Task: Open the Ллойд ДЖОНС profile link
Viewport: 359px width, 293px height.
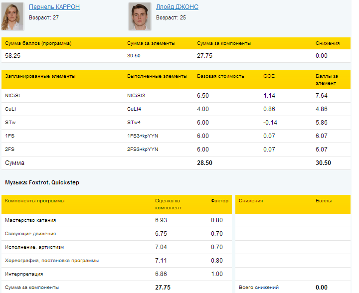Action: pos(178,7)
